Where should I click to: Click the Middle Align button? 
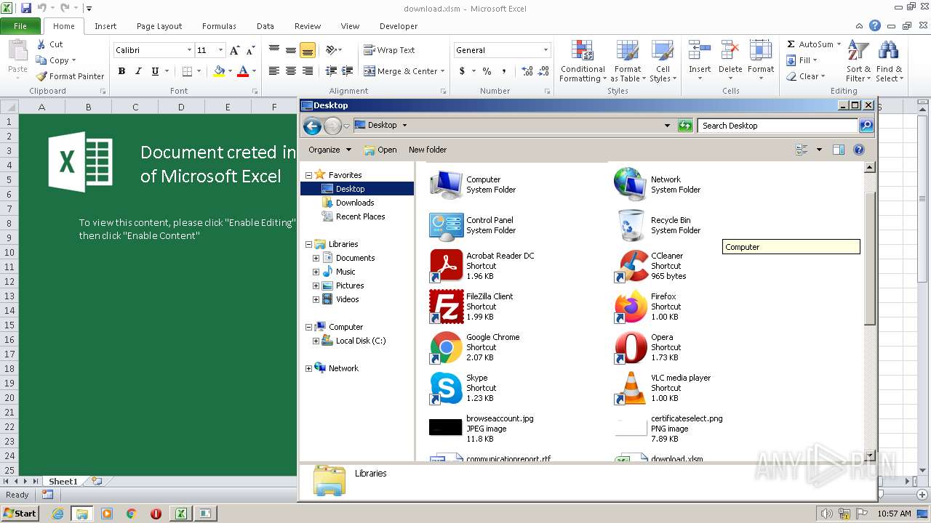[x=291, y=50]
